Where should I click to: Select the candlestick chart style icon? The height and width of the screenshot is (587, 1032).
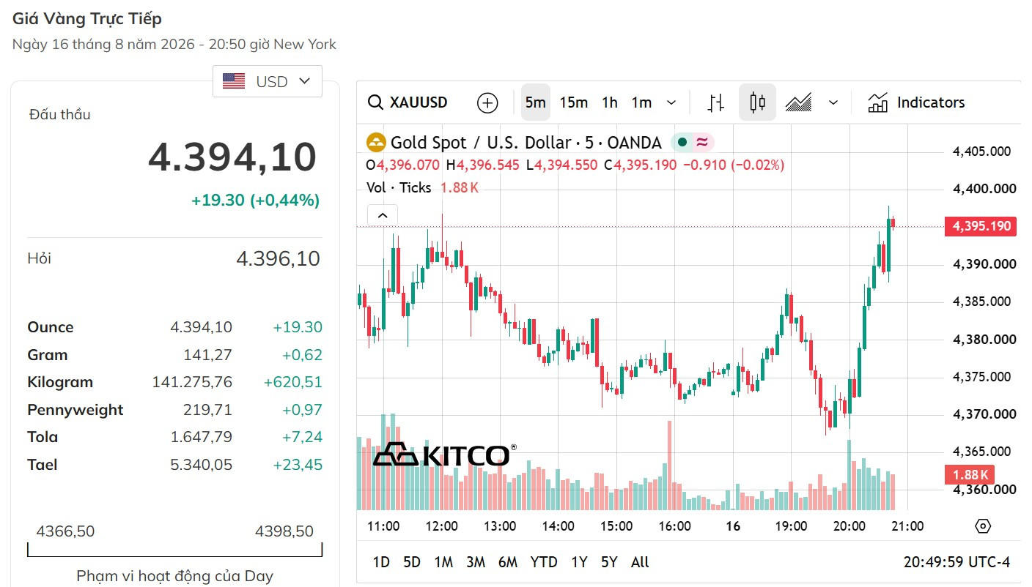click(x=757, y=102)
